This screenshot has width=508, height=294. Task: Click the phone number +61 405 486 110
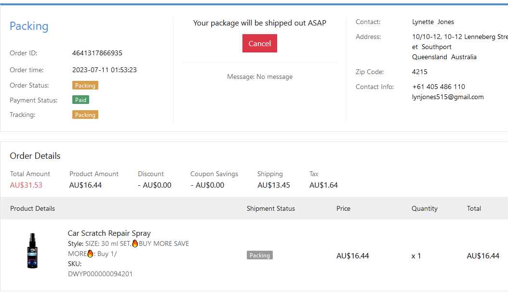point(439,87)
